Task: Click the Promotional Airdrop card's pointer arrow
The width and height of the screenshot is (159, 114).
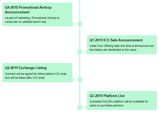Action: (x=74, y=24)
